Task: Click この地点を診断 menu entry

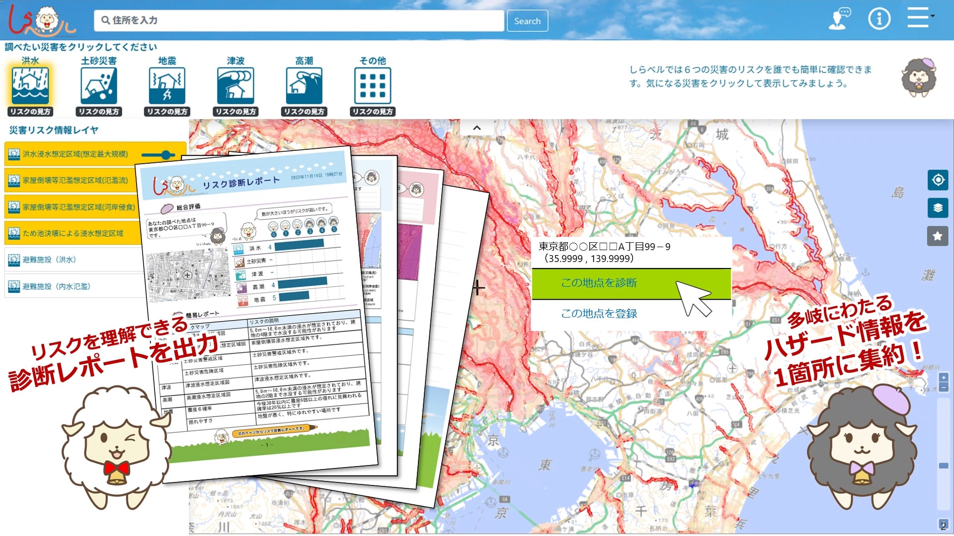Action: click(x=599, y=283)
